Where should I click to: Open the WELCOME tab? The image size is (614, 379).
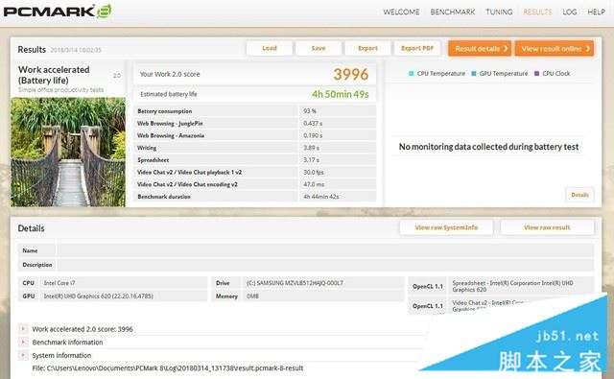(401, 12)
